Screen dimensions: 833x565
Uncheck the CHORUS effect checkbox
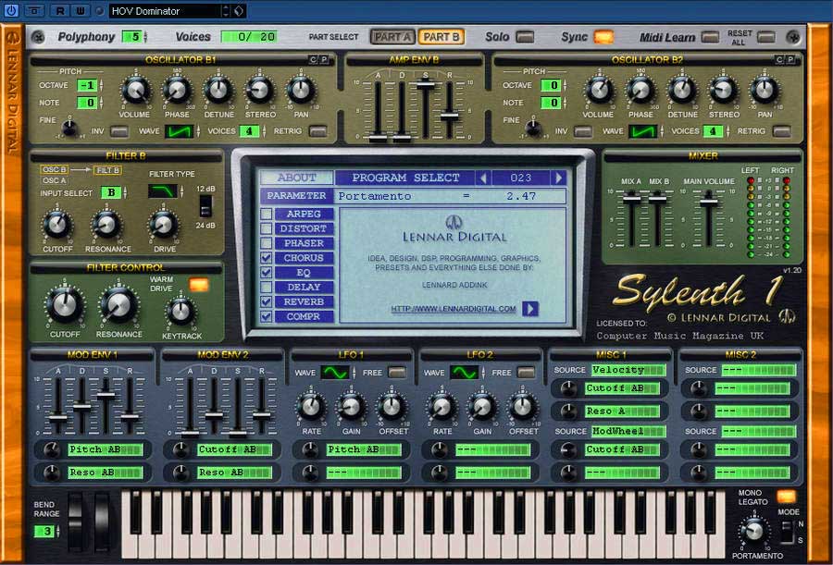267,258
